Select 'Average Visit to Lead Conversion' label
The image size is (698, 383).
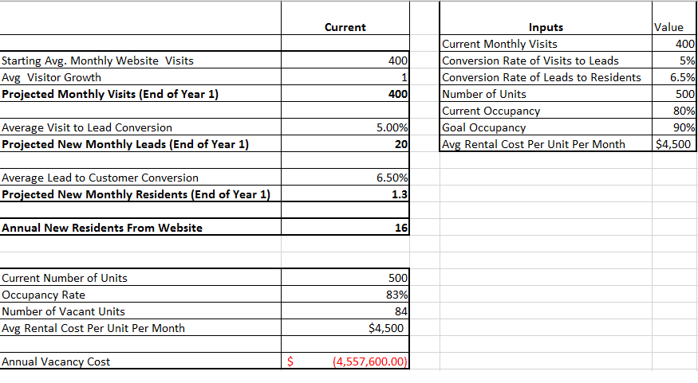coord(87,127)
